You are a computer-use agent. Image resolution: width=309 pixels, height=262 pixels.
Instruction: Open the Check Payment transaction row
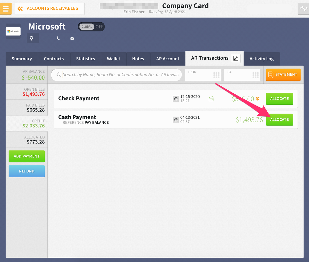click(x=176, y=99)
